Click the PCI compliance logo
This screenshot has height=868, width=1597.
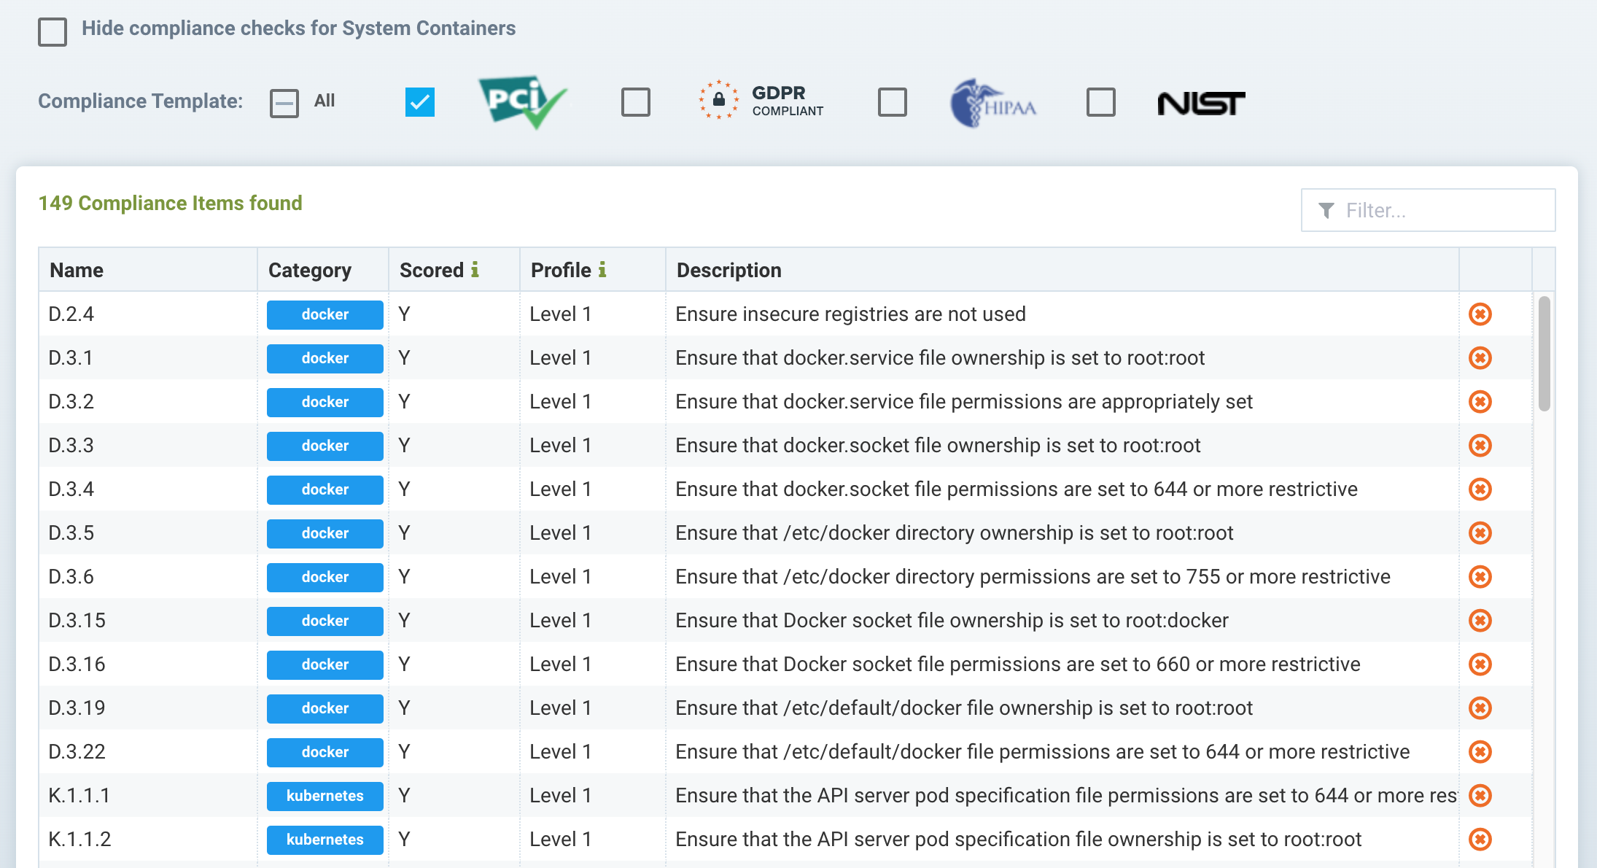pyautogui.click(x=522, y=102)
